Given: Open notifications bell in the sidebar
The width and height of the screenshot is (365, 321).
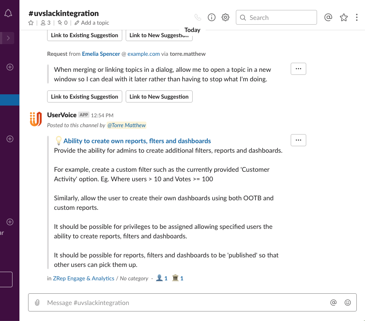Looking at the screenshot, I should click(x=8, y=13).
